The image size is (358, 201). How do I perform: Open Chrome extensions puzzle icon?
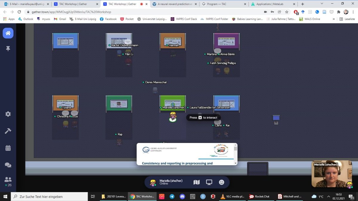[339, 12]
